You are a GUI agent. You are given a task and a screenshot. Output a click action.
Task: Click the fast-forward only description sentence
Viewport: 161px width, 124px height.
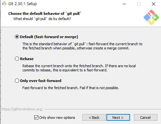(x=71, y=88)
